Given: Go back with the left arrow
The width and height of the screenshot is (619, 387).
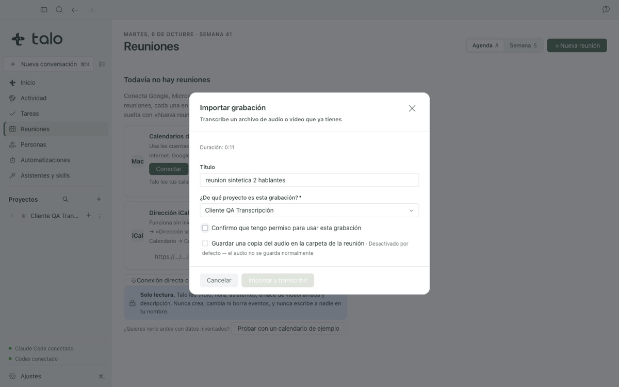Looking at the screenshot, I should (x=75, y=10).
